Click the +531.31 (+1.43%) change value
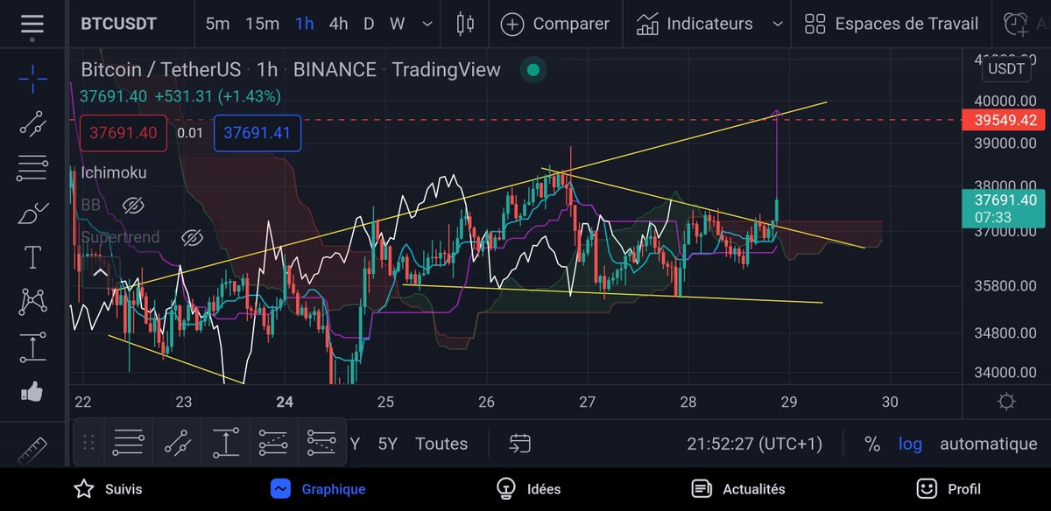The image size is (1051, 511). coord(217,96)
